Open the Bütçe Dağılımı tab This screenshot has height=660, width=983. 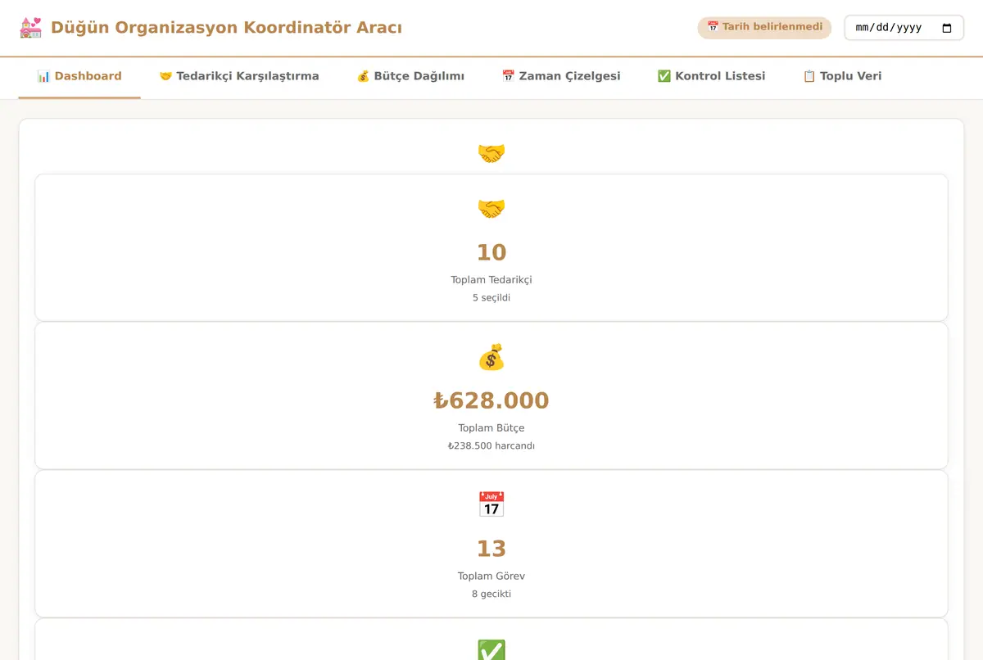(410, 76)
